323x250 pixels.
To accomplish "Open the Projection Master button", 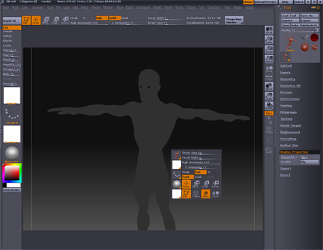I will click(234, 20).
